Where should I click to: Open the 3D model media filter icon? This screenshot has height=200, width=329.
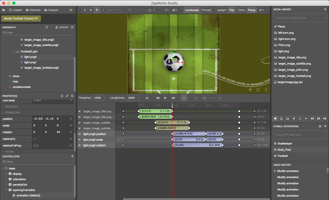pos(294,119)
